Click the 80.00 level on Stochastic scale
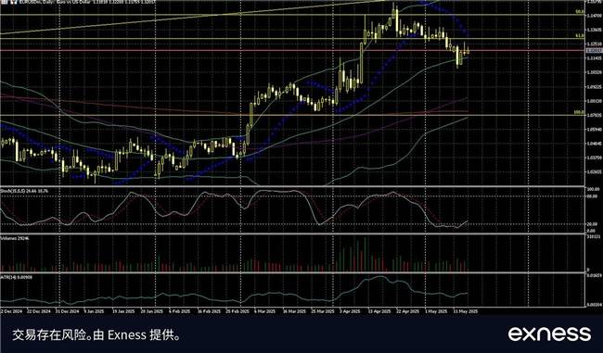 tap(592, 195)
